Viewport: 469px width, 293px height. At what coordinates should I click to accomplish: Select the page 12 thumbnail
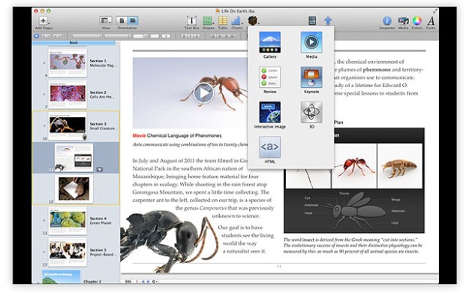coord(74,189)
